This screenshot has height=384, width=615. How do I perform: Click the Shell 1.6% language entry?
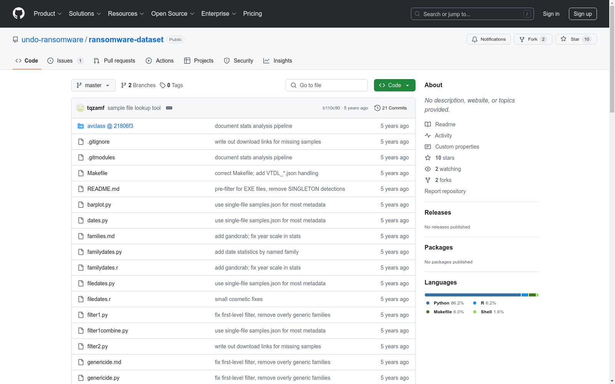[489, 312]
